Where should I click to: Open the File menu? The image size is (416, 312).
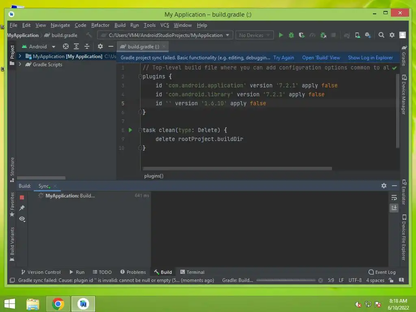13,25
